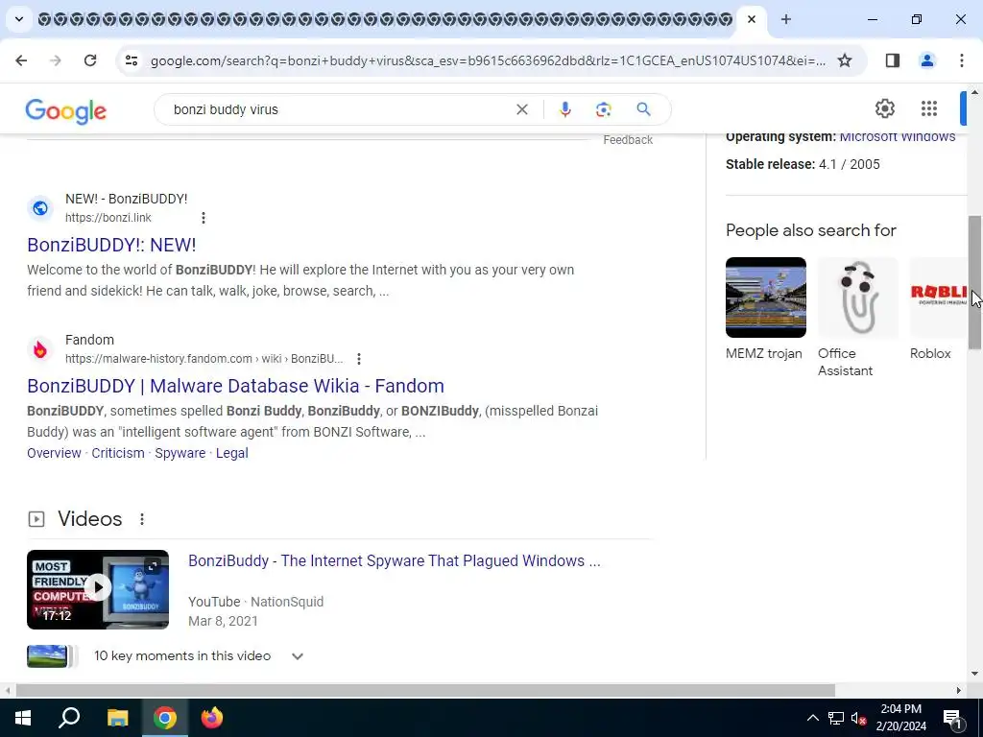The height and width of the screenshot is (737, 983).
Task: Click the Stable release 4.1 / 2005 text
Action: 803,164
